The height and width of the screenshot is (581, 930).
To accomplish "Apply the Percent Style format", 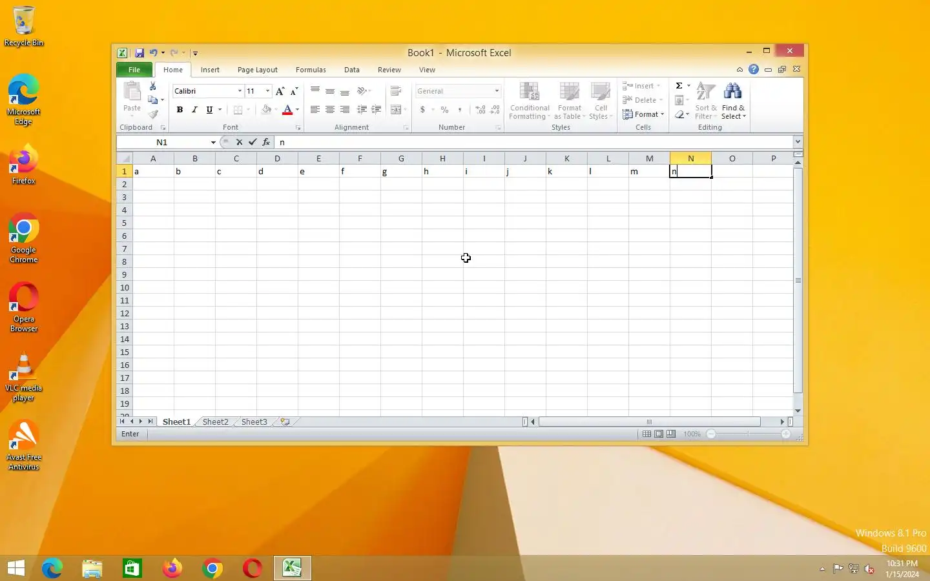I will point(444,110).
